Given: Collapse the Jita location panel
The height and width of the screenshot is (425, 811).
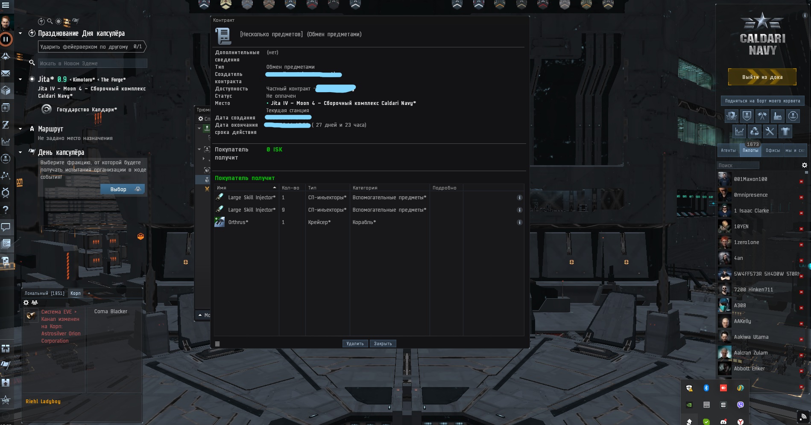Looking at the screenshot, I should tap(20, 79).
